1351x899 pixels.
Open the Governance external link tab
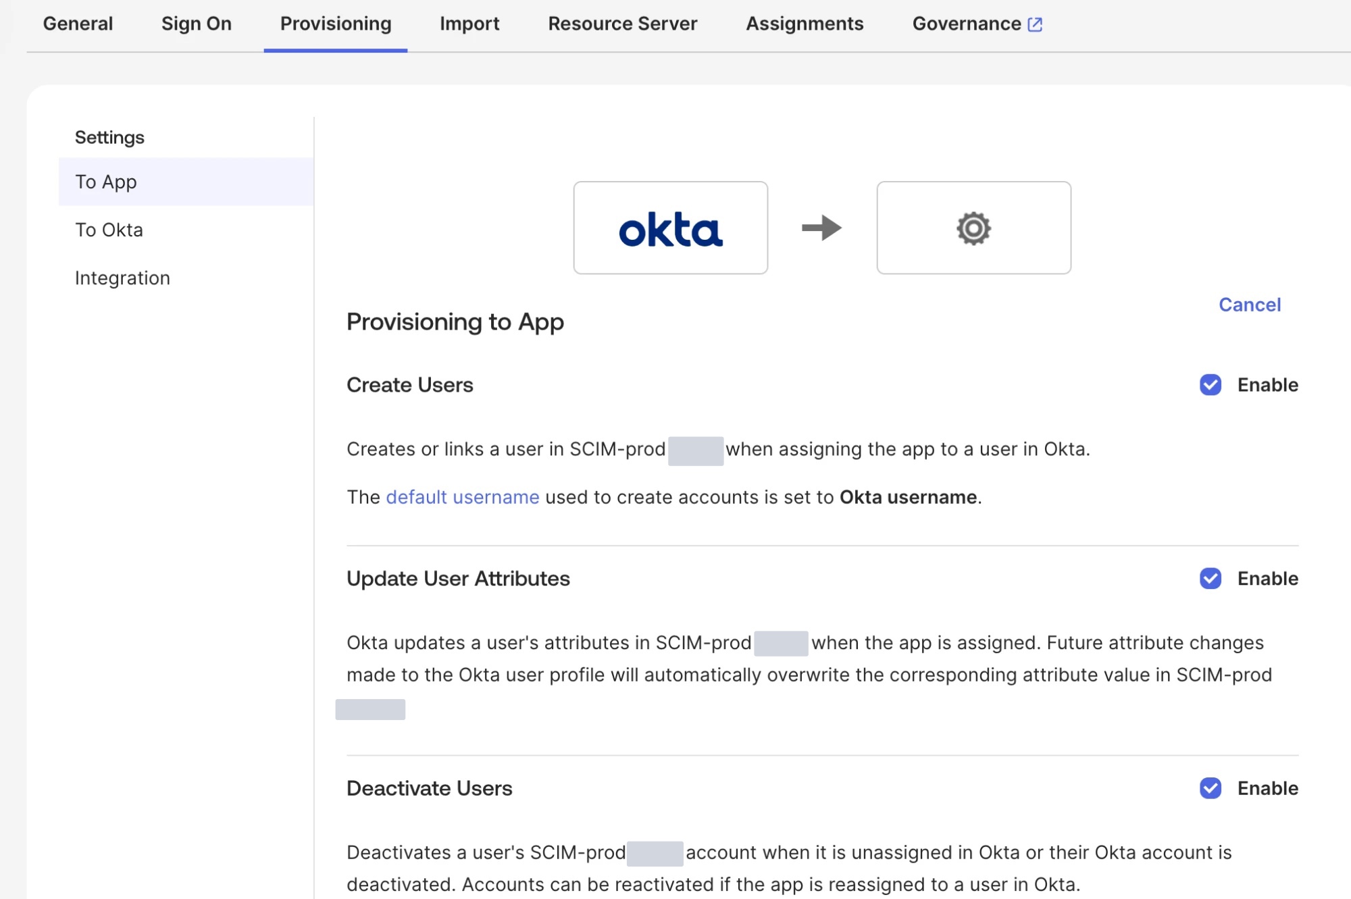[977, 24]
